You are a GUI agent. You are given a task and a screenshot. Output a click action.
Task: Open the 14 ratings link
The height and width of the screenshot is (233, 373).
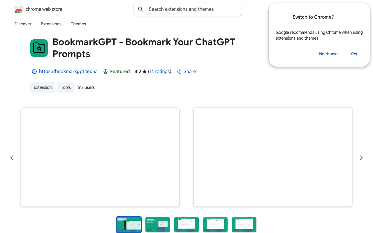pyautogui.click(x=160, y=71)
